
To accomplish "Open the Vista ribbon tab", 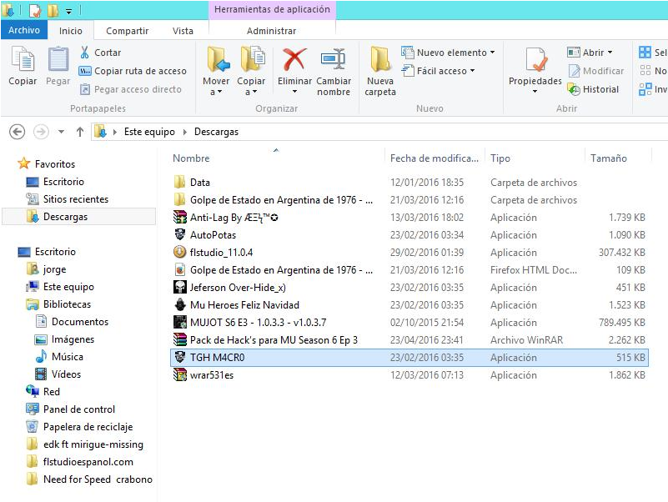I will [x=183, y=31].
